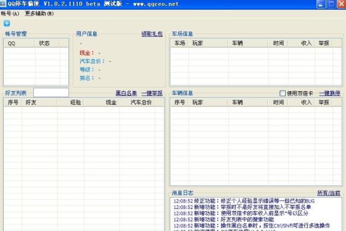Click 序号 column header in 车辆信息 table
This screenshot has width=346, height=231.
(x=179, y=103)
